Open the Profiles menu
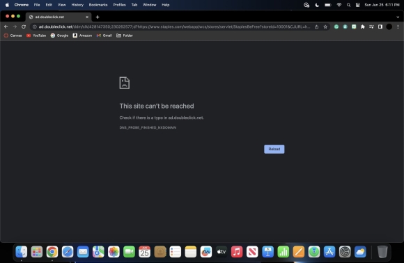This screenshot has height=263, width=404. (119, 5)
